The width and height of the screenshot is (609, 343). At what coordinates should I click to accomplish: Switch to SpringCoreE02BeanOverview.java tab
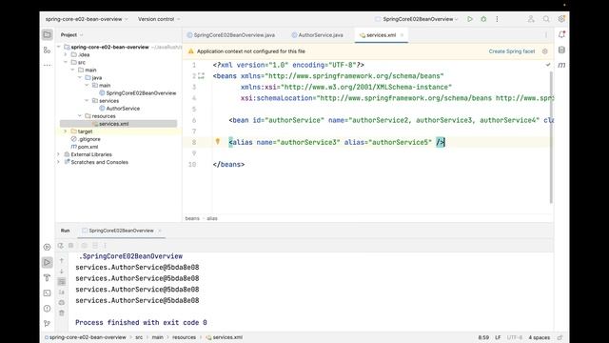tap(231, 35)
